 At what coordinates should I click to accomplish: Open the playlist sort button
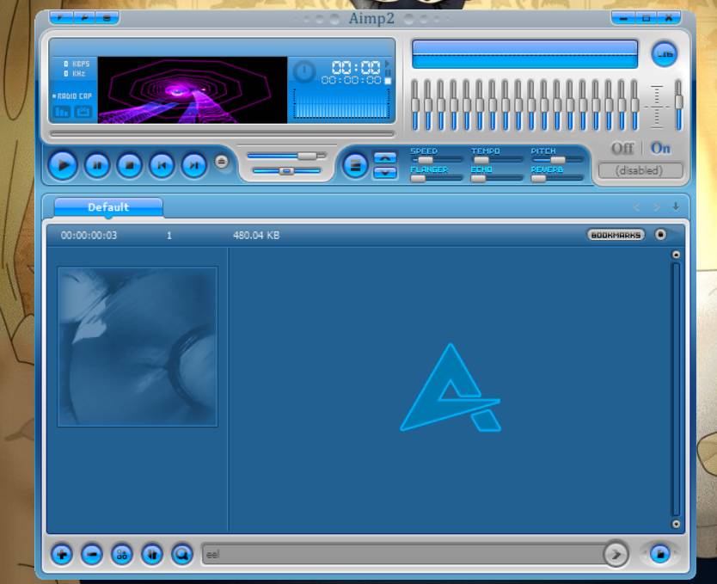pyautogui.click(x=121, y=555)
